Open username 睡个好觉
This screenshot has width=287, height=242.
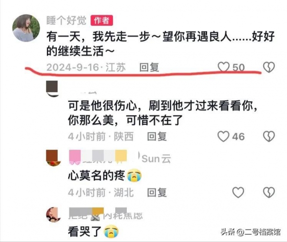pos(66,20)
